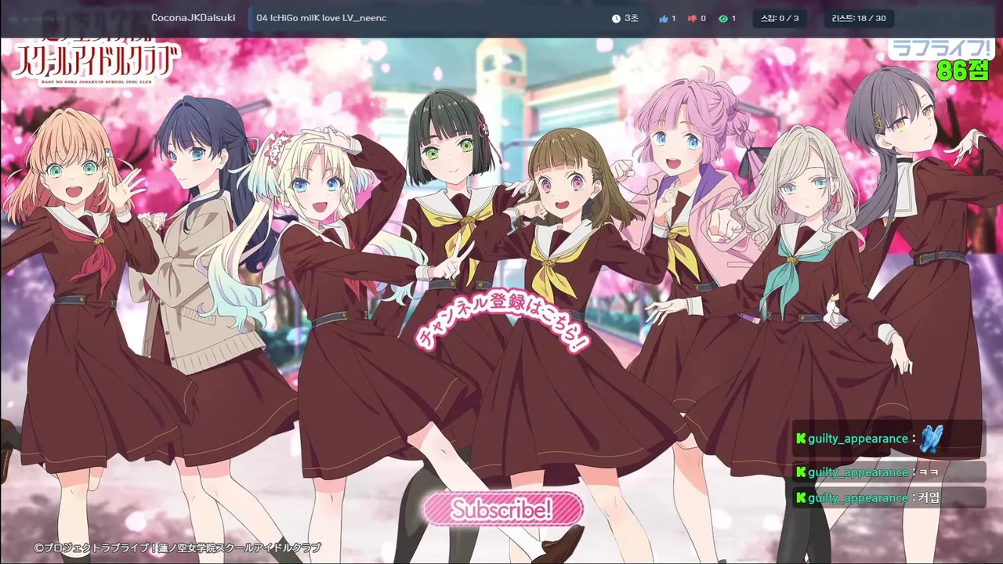Click the red thumbs down icon

point(693,18)
